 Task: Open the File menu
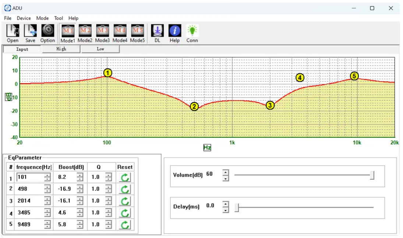[x=8, y=18]
